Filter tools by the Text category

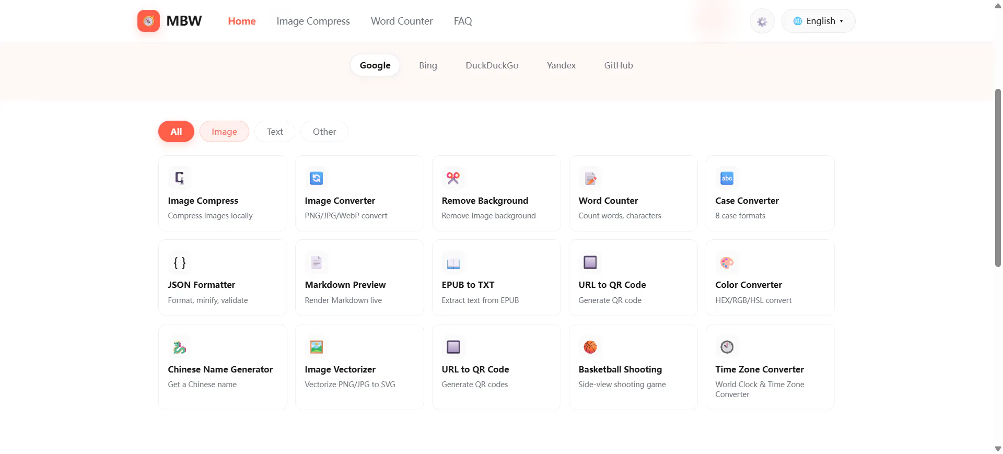tap(275, 132)
